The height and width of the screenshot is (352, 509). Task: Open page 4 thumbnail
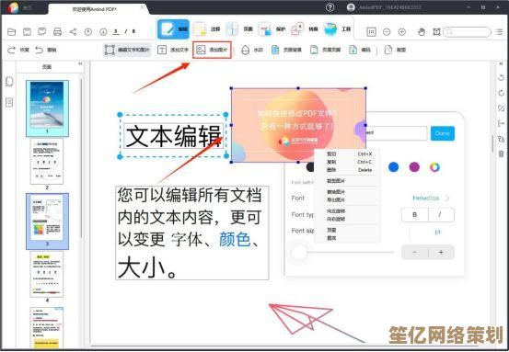(47, 274)
